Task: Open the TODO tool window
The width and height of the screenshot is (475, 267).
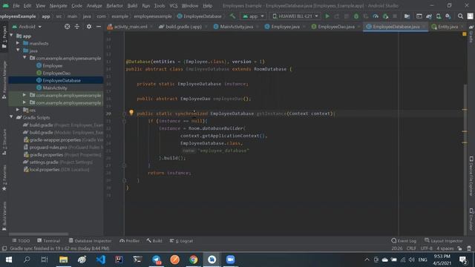Action: [x=21, y=240]
